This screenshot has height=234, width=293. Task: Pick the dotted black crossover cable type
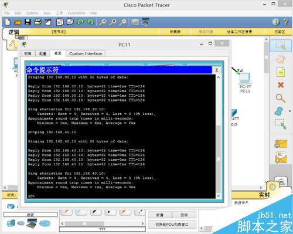(110, 212)
